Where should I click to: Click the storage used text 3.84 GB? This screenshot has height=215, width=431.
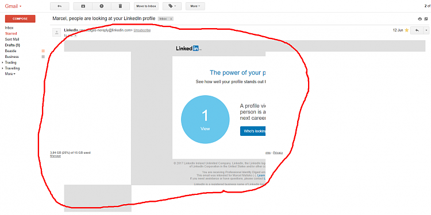click(x=70, y=153)
